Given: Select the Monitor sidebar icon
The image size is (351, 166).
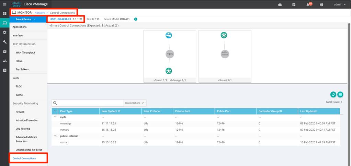Looking at the screenshot, I should pos(4,23).
